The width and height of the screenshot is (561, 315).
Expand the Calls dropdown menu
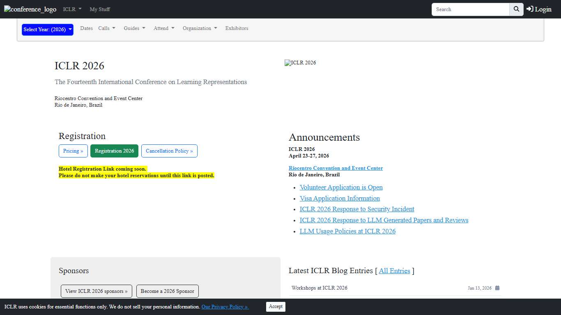click(x=107, y=28)
